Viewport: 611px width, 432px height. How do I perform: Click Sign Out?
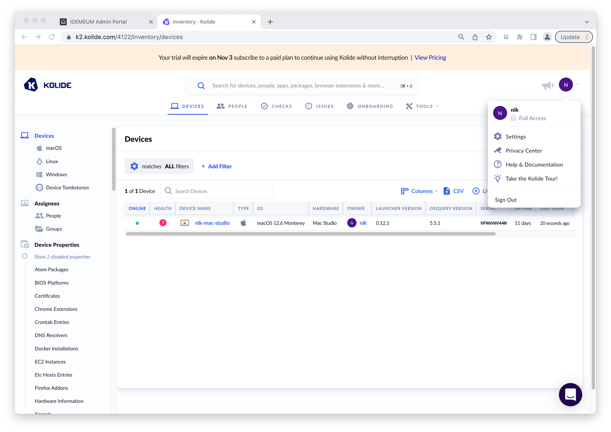click(506, 200)
